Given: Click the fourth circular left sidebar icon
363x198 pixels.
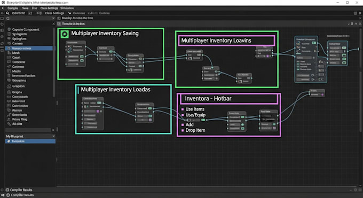Looking at the screenshot, I should pos(2,37).
